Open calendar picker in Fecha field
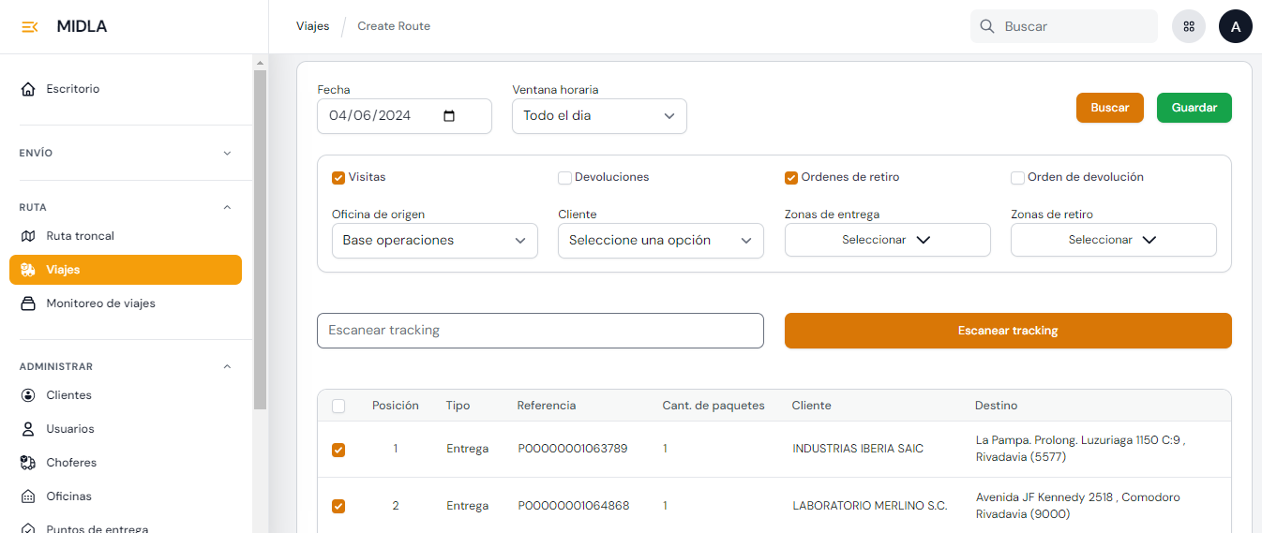This screenshot has width=1262, height=533. [x=449, y=116]
